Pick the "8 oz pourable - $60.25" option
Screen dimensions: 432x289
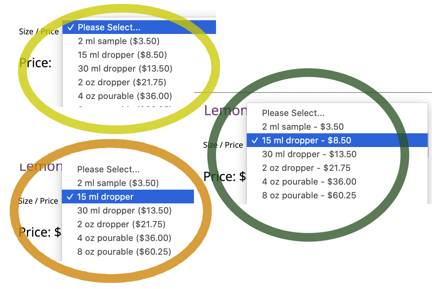pos(309,195)
